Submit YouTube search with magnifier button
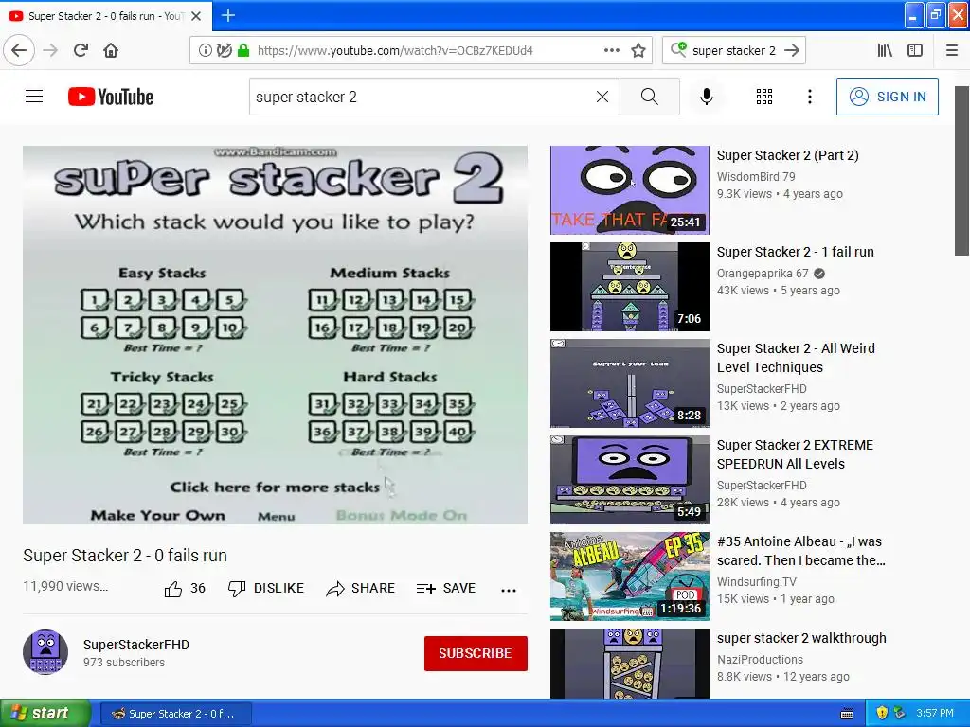 click(650, 97)
